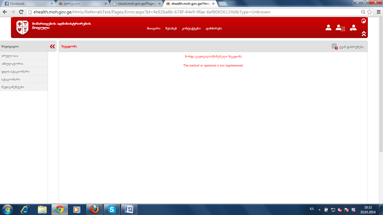Collapse the red header with double chevron

(x=364, y=34)
